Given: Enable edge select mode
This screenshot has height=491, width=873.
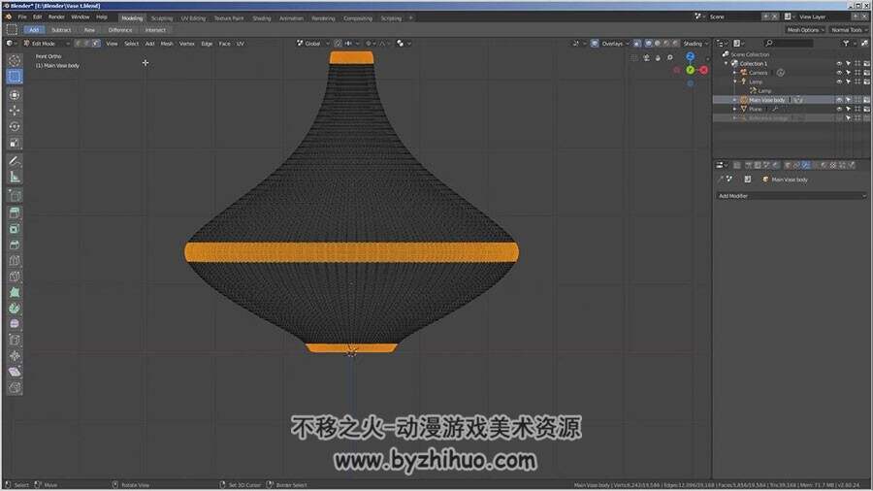Looking at the screenshot, I should coord(87,44).
